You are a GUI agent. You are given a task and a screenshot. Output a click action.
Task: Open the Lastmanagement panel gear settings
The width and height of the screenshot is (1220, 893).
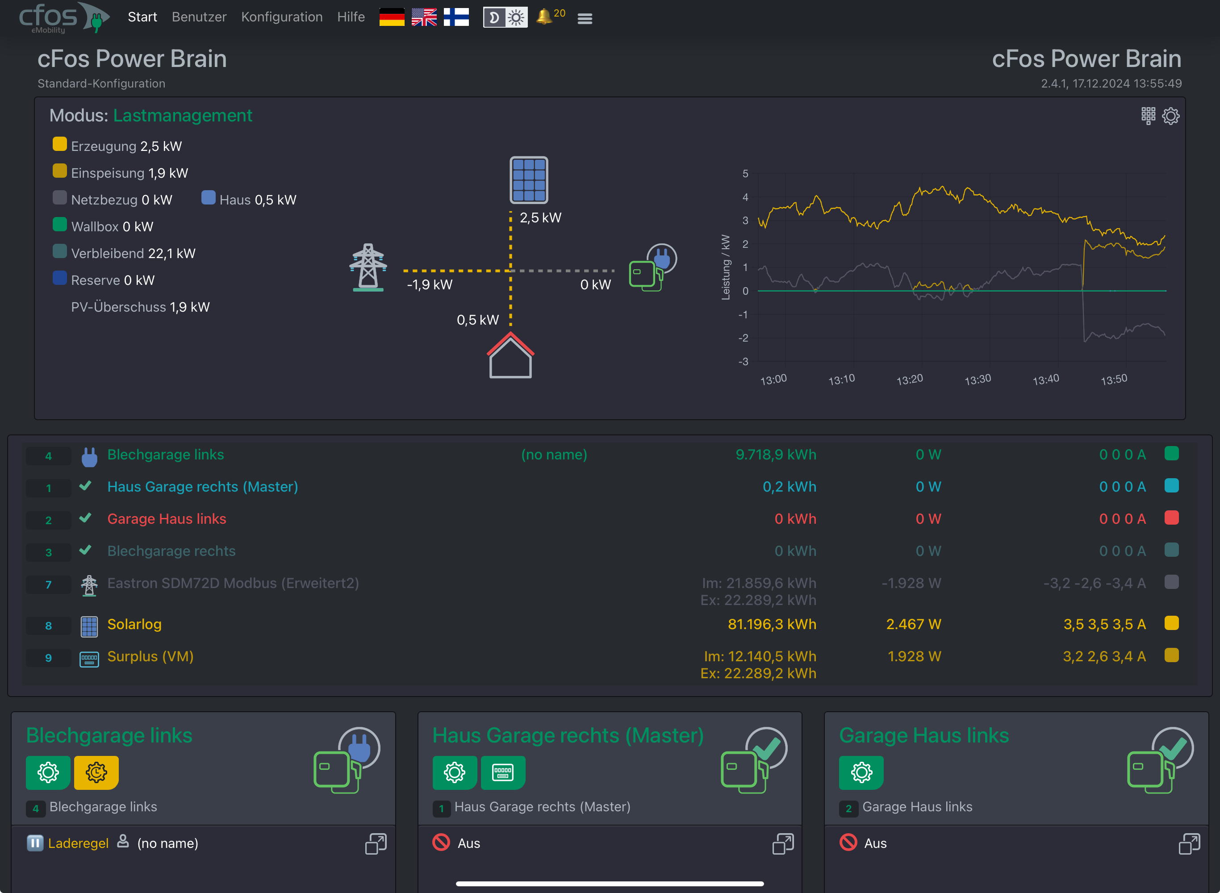click(1171, 116)
